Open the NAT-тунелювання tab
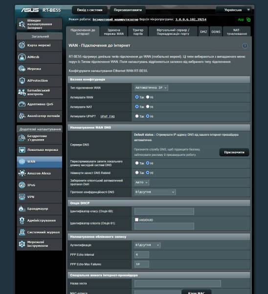This screenshot has width=268, height=294. tap(237, 32)
